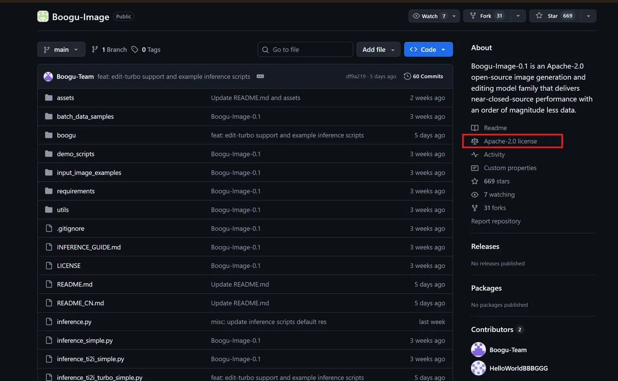
Task: Open the Activity link in About
Action: 494,154
